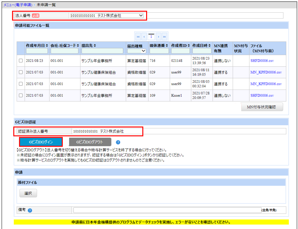Click the yellow データチェック warning banner
The width and height of the screenshot is (298, 229).
point(151,222)
